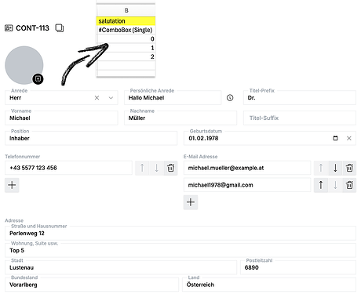Click the Titel-Prefix field with Dr.
Image resolution: width=361 pixels, height=294 pixels.
[300, 98]
